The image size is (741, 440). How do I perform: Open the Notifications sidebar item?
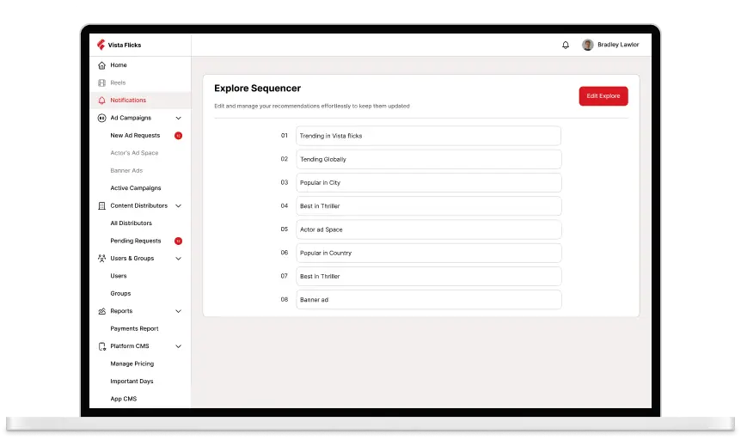[128, 101]
